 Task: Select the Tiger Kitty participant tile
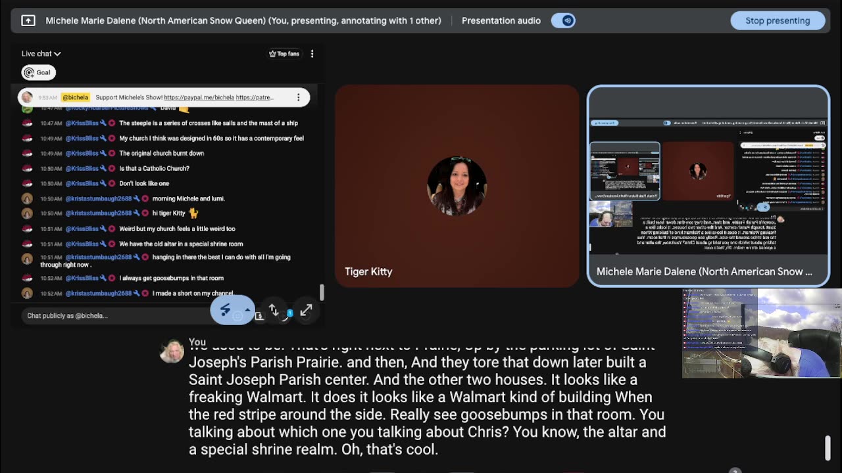pyautogui.click(x=457, y=186)
